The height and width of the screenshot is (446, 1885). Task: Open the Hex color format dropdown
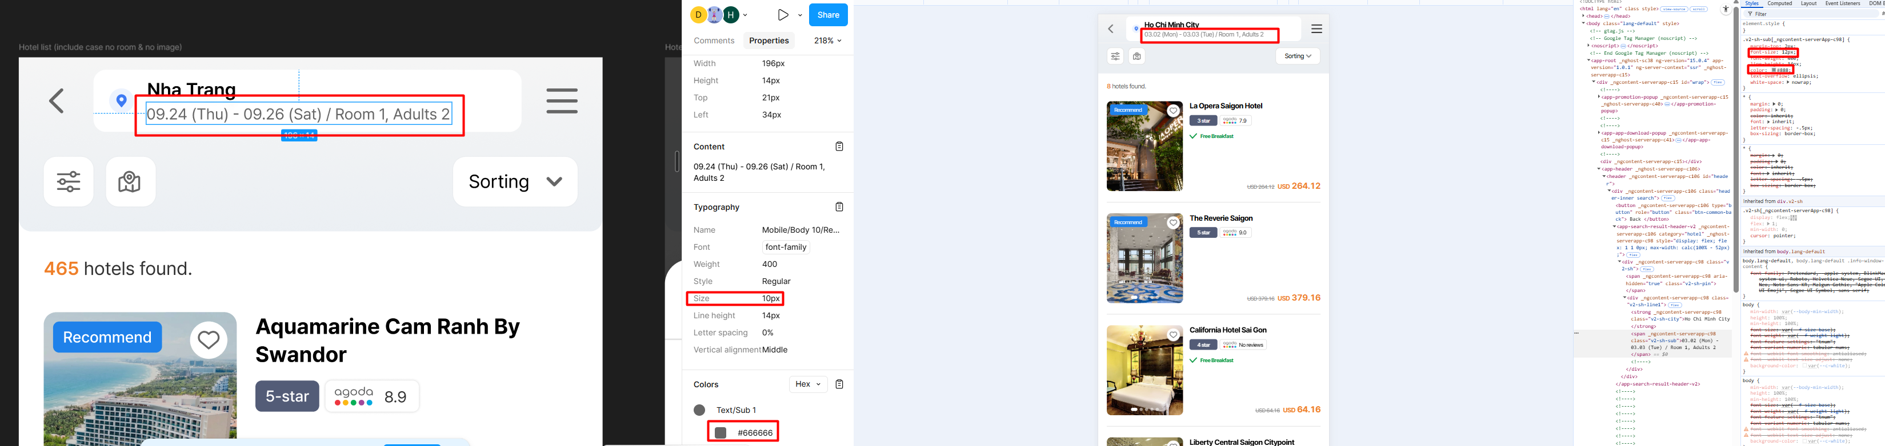pos(808,384)
